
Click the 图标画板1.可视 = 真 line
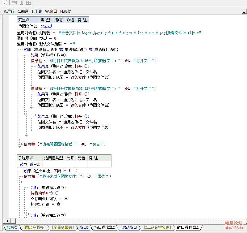click(49, 199)
